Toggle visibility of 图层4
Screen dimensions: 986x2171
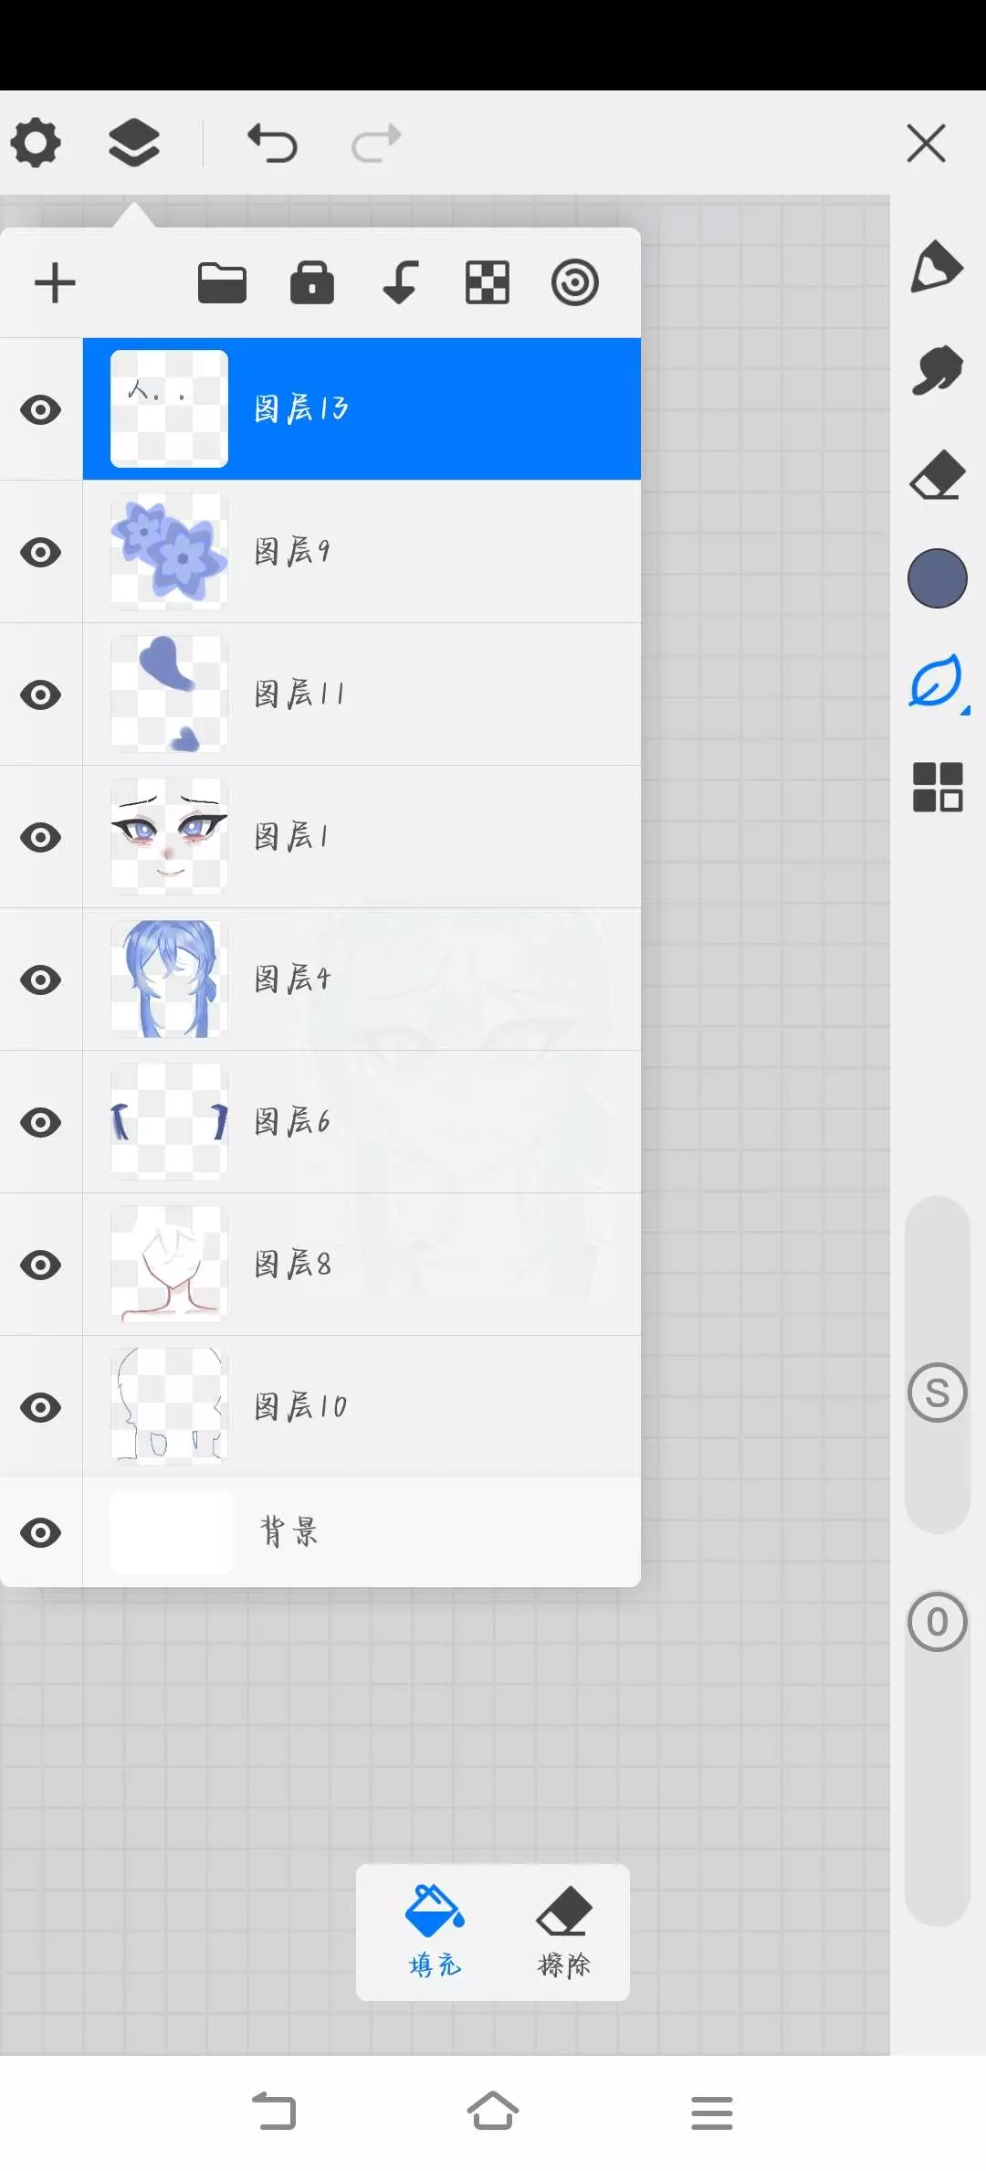click(x=41, y=980)
